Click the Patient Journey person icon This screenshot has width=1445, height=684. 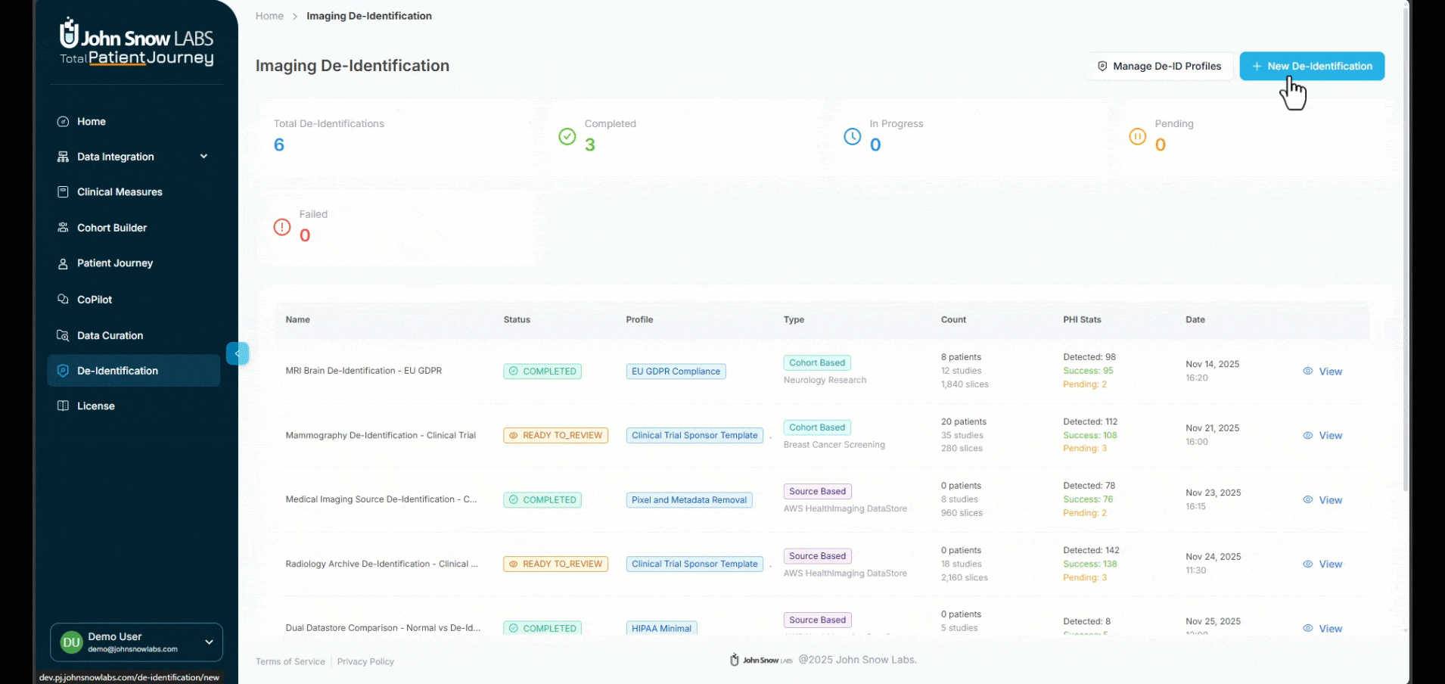[x=64, y=264]
